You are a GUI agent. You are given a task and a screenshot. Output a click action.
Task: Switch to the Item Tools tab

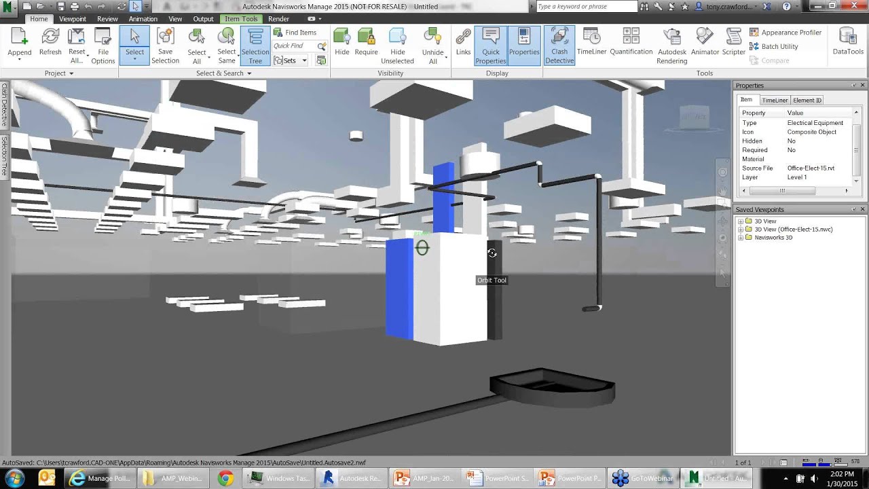(x=241, y=19)
